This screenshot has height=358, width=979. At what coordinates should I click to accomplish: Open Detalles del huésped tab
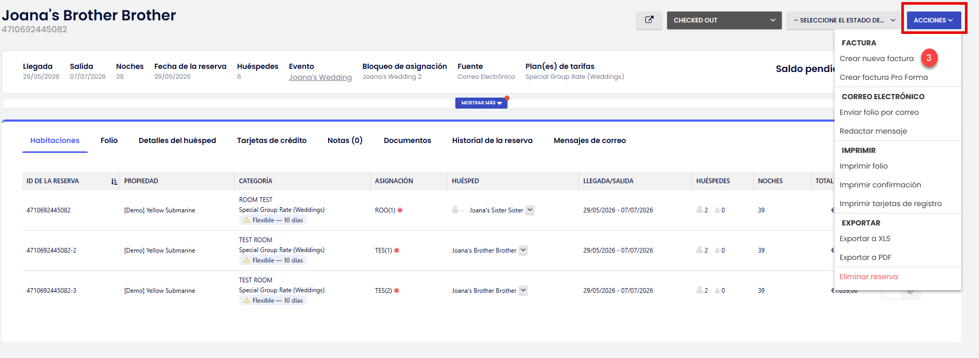177,140
